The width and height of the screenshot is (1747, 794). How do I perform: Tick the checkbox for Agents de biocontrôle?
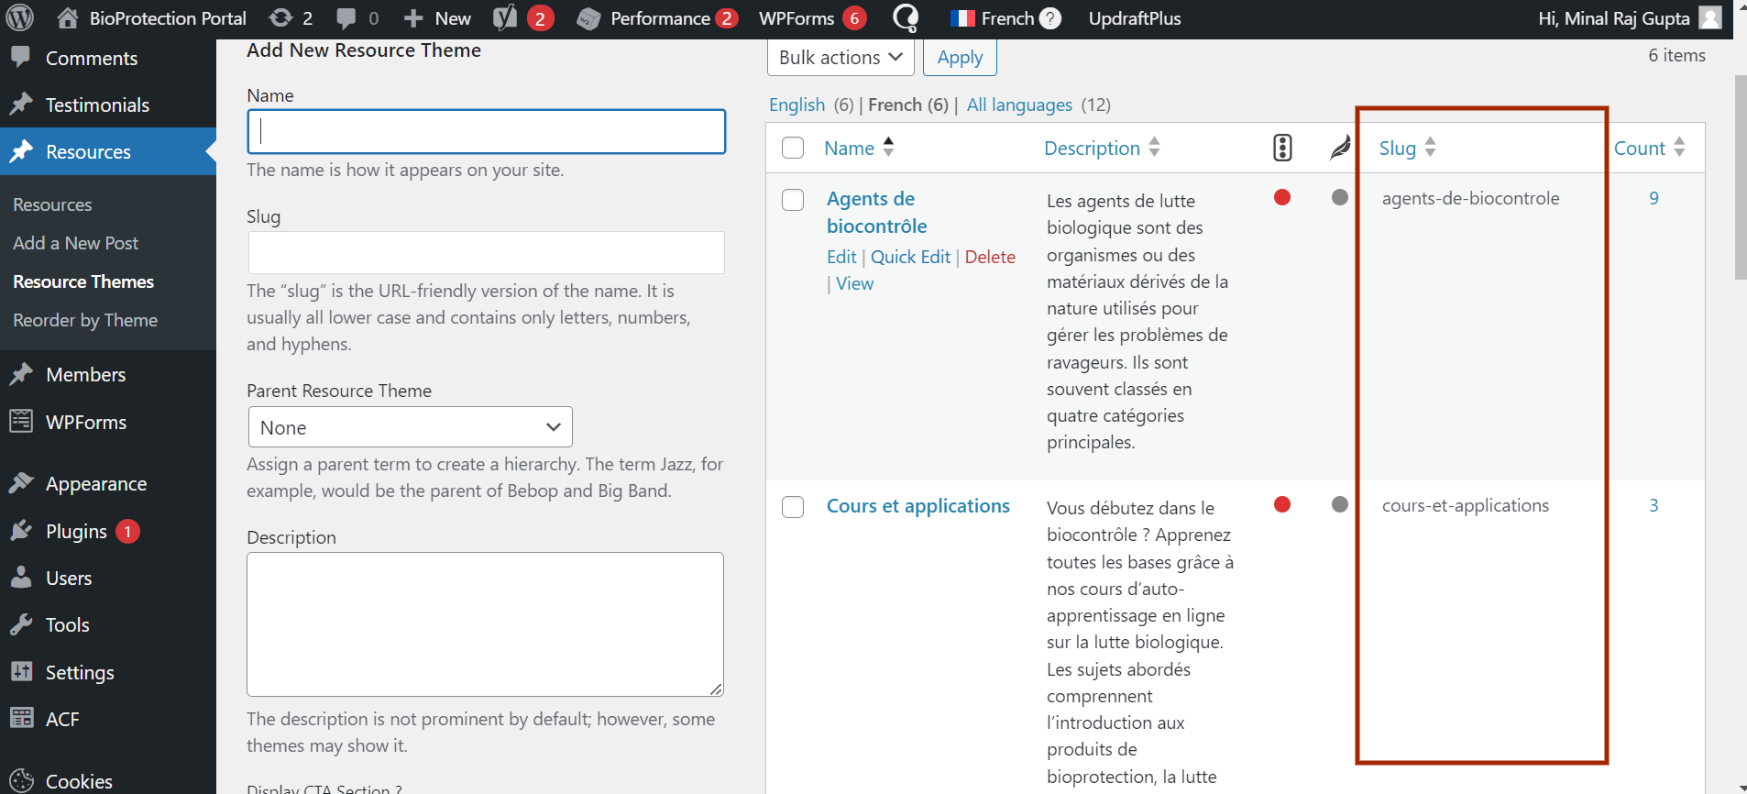tap(793, 200)
